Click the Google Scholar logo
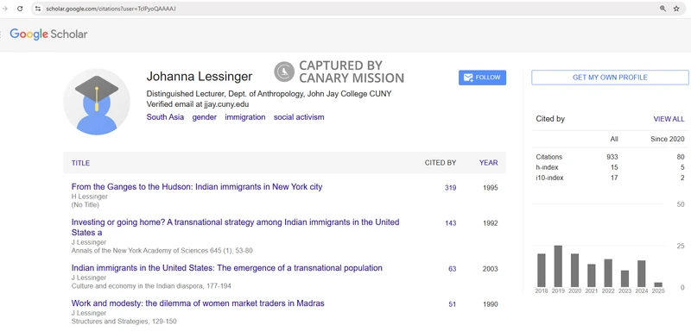Screen dimensions: 691x331 pyautogui.click(x=48, y=34)
